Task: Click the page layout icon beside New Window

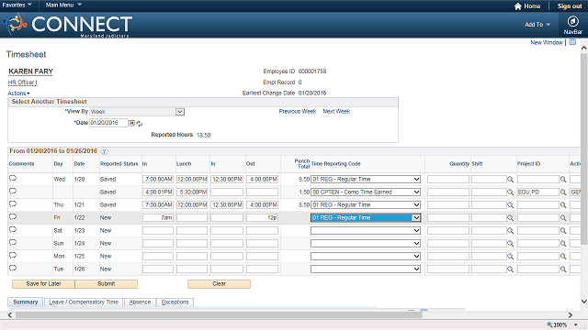Action: click(572, 42)
